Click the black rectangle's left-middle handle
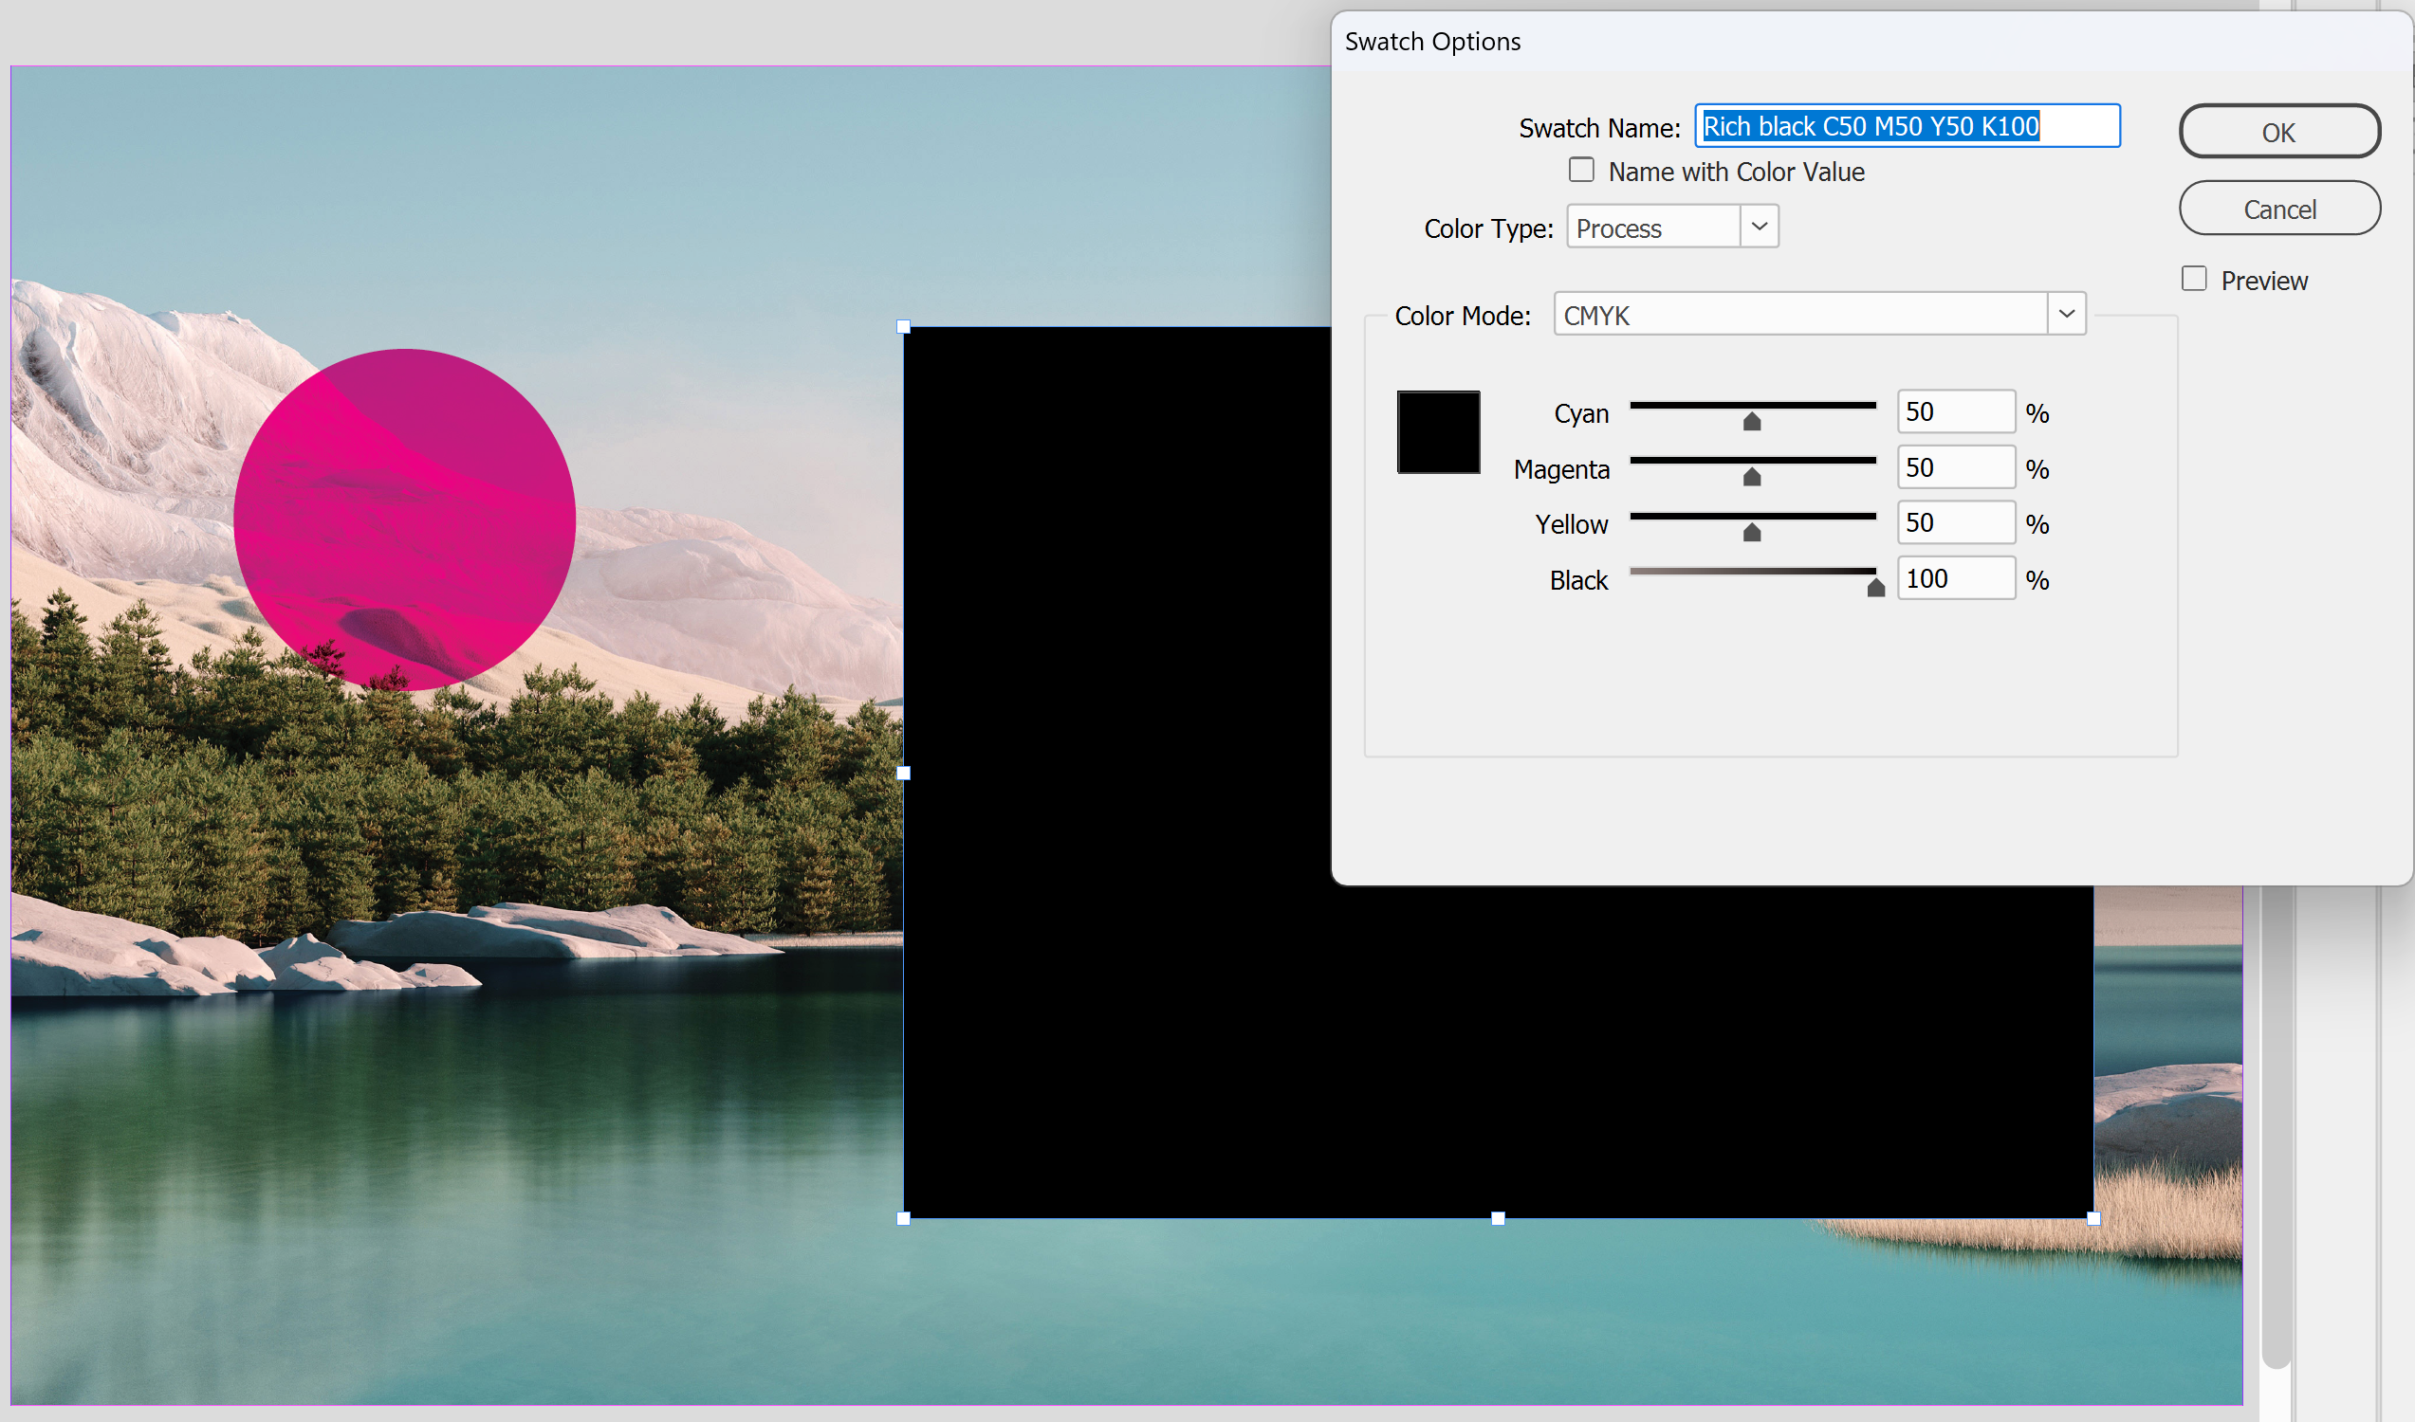Screen dimensions: 2415x1422 pyautogui.click(x=903, y=773)
